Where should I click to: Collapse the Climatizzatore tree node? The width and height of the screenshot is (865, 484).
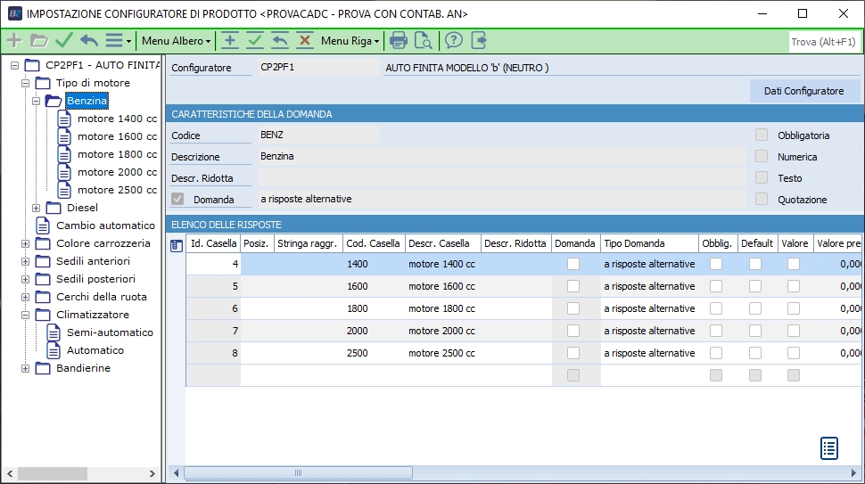(25, 315)
